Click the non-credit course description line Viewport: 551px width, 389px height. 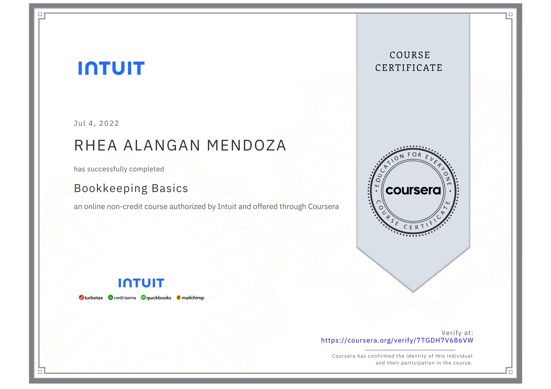(x=207, y=207)
